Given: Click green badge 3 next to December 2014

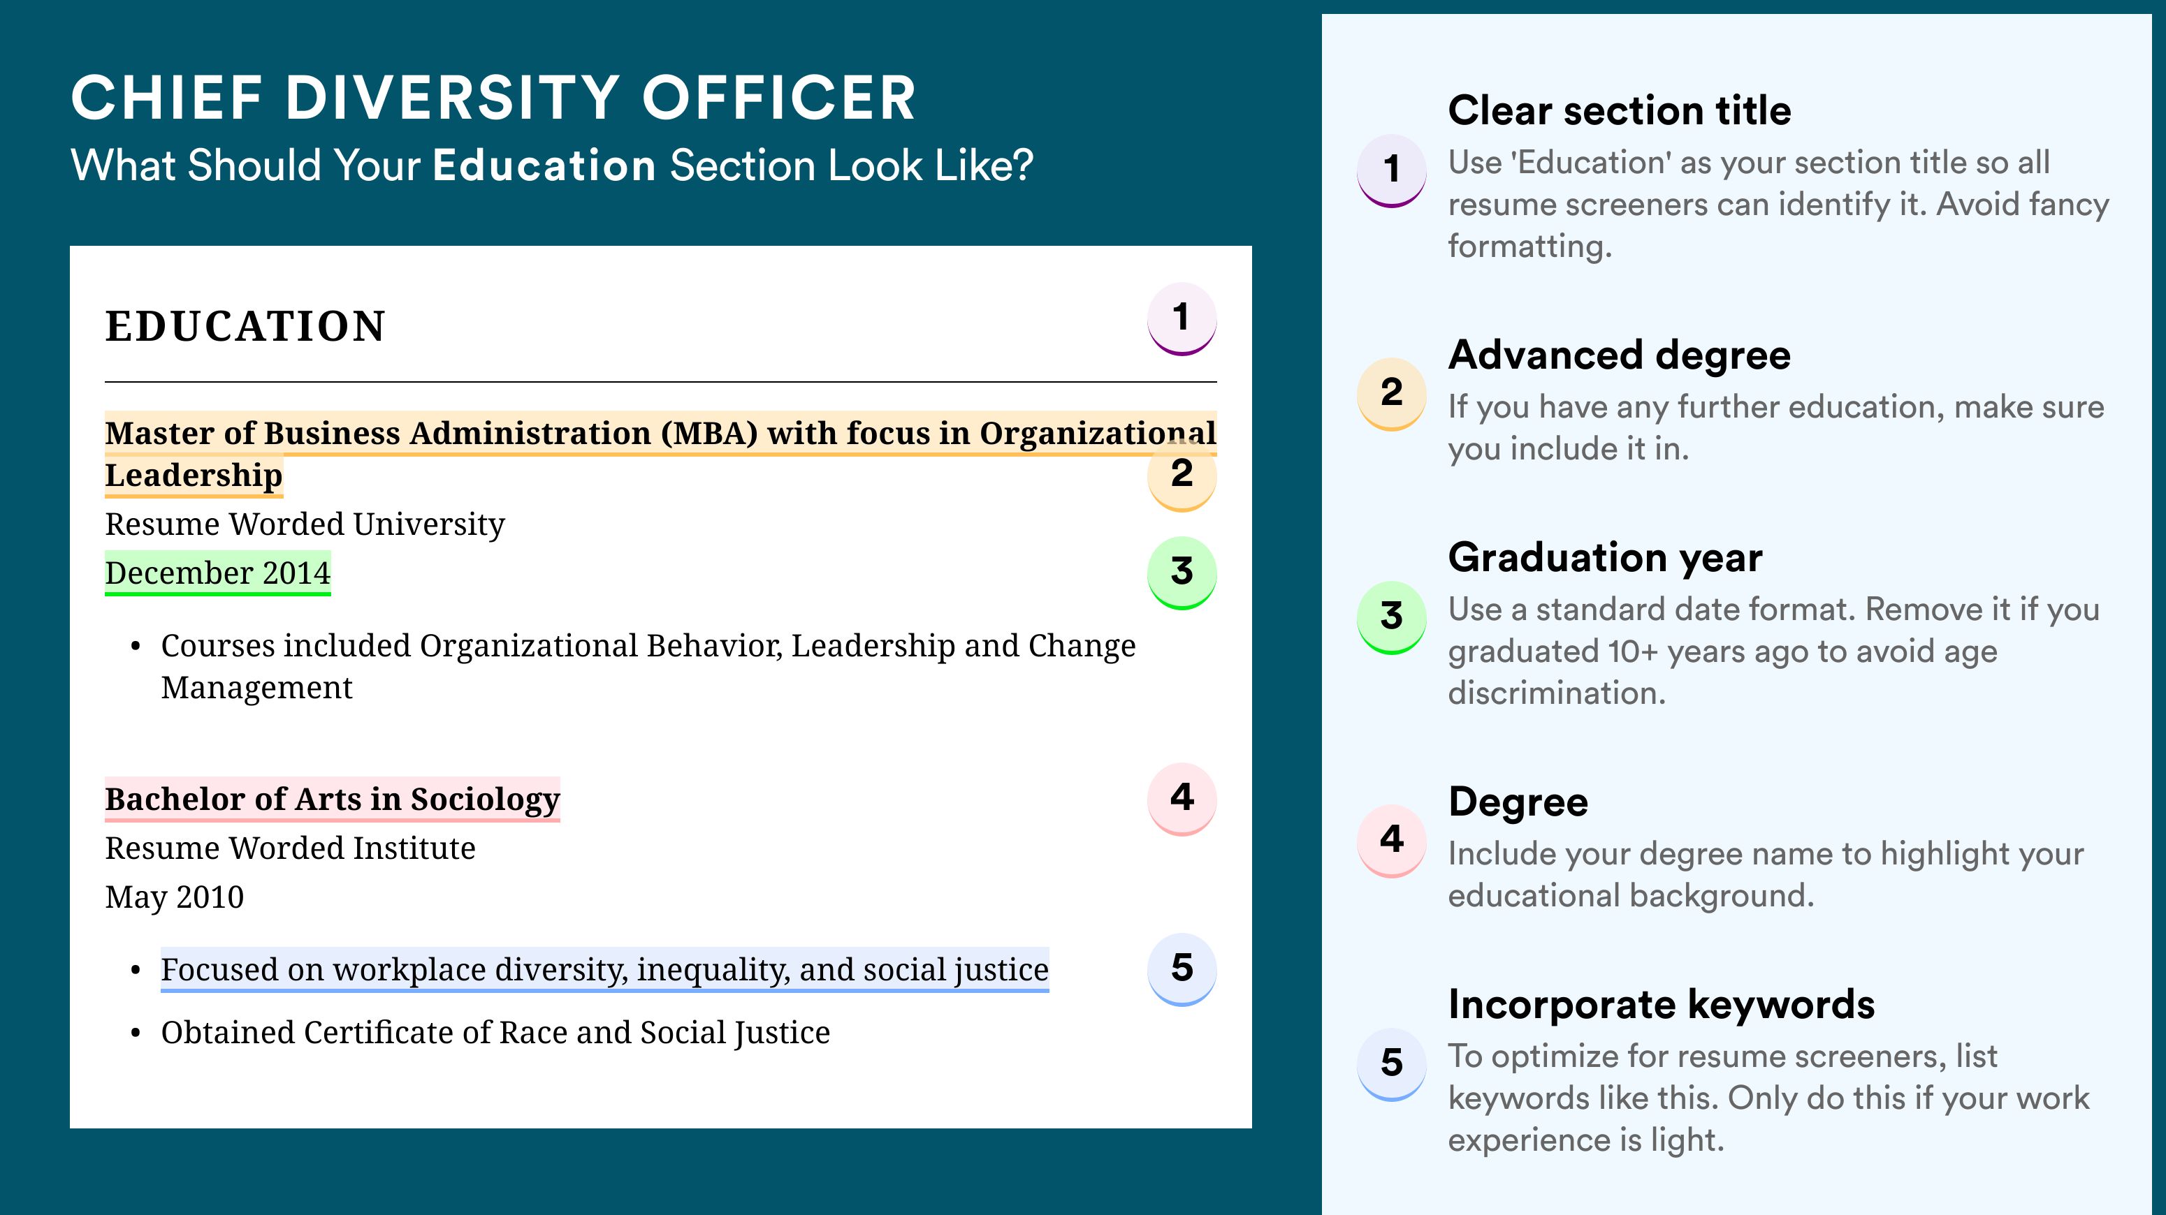Looking at the screenshot, I should click(x=1182, y=573).
